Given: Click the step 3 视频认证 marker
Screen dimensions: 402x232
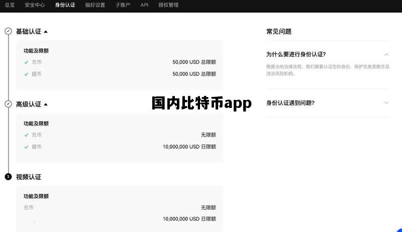Looking at the screenshot, I should click(x=8, y=177).
